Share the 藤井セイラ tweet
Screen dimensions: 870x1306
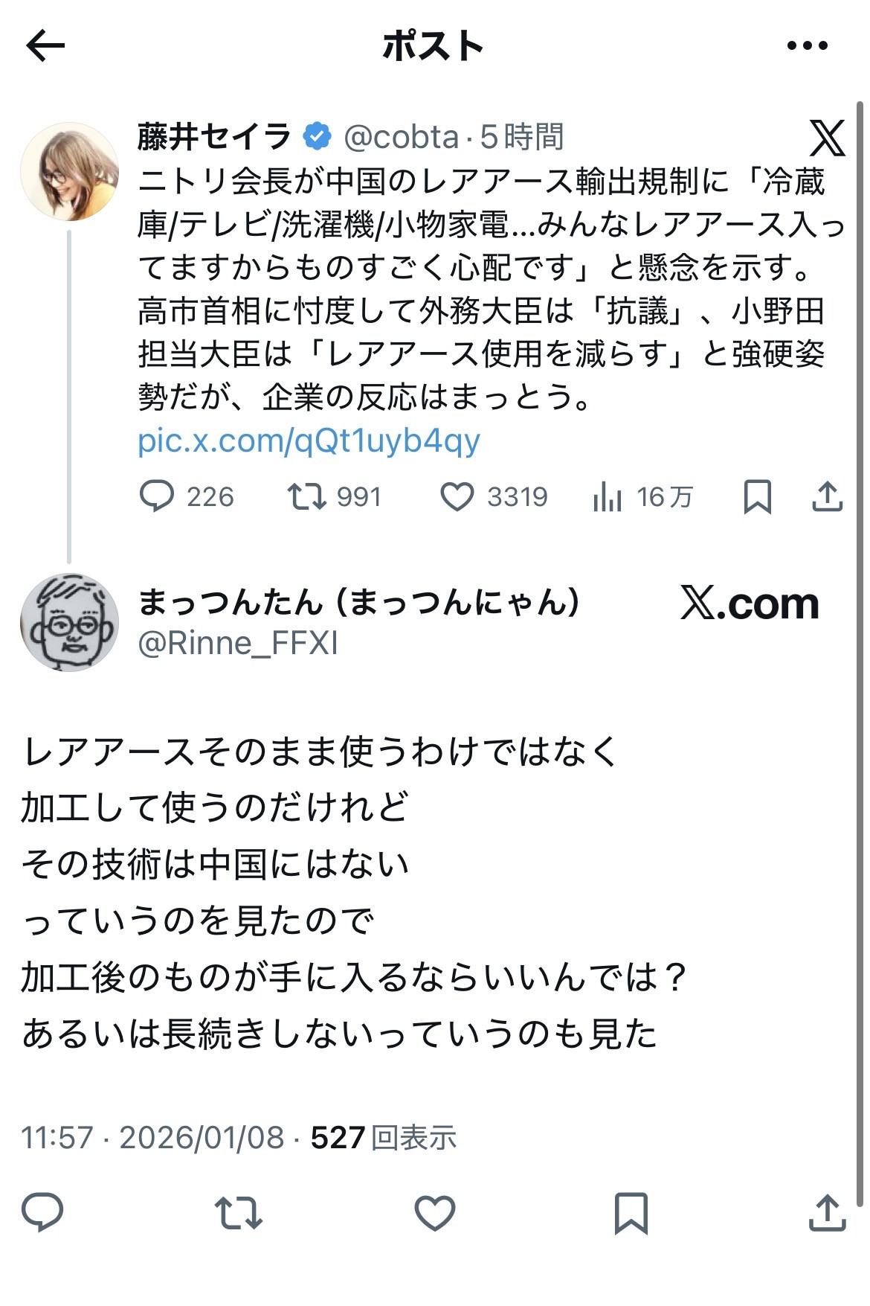(x=827, y=496)
